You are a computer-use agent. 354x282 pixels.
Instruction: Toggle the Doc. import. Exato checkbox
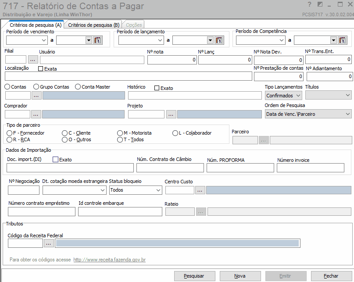click(55, 159)
